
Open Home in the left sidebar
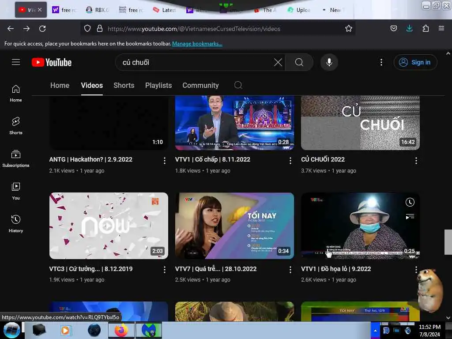(16, 94)
